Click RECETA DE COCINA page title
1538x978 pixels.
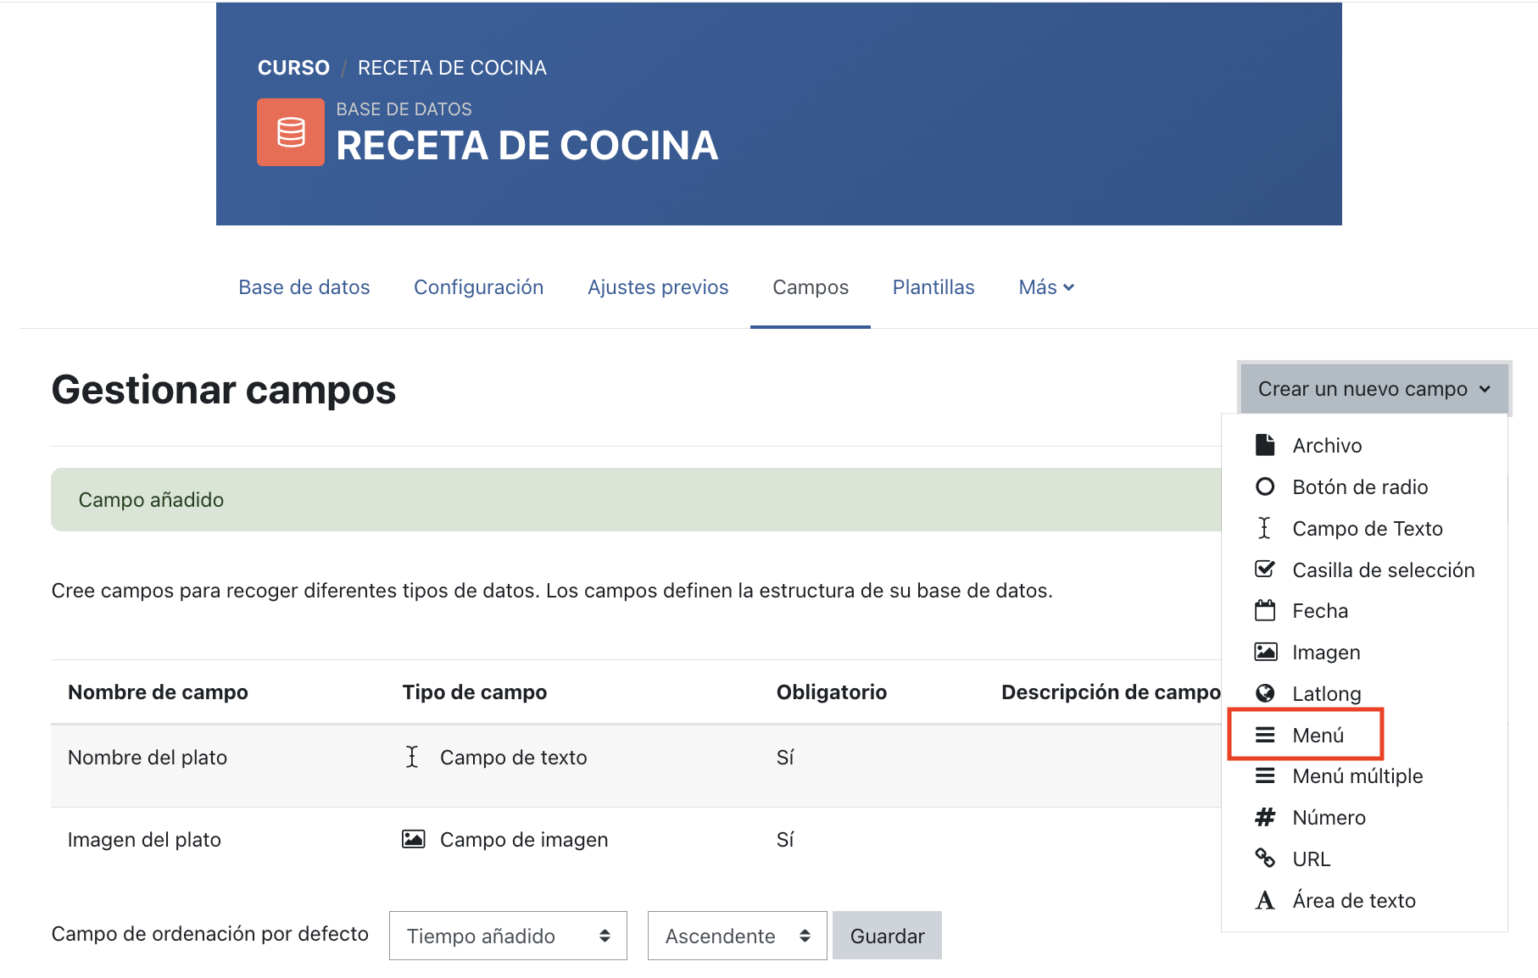point(527,145)
